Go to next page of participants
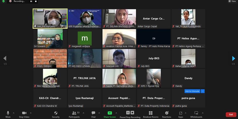This screenshot has height=119, width=238. click(x=233, y=58)
